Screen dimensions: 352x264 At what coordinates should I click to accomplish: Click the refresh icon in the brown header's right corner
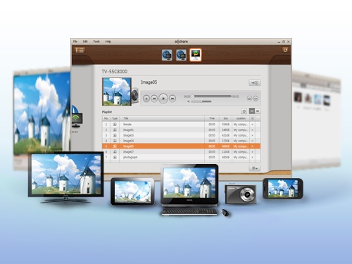coord(285,50)
